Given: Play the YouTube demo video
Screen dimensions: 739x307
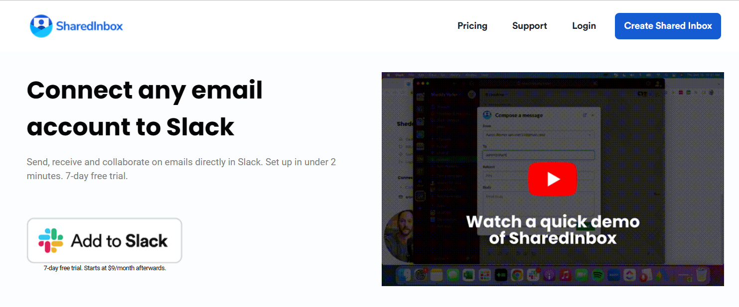Looking at the screenshot, I should 552,179.
